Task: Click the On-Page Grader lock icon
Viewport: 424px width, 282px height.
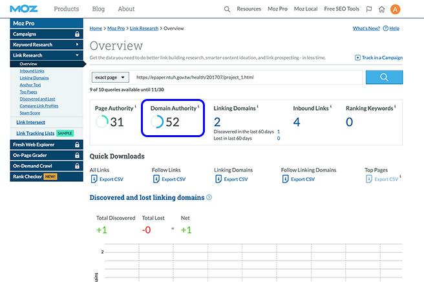Action: point(77,155)
